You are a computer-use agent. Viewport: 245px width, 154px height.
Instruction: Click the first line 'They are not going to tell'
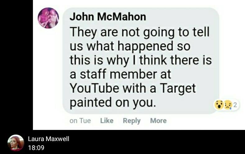point(139,32)
